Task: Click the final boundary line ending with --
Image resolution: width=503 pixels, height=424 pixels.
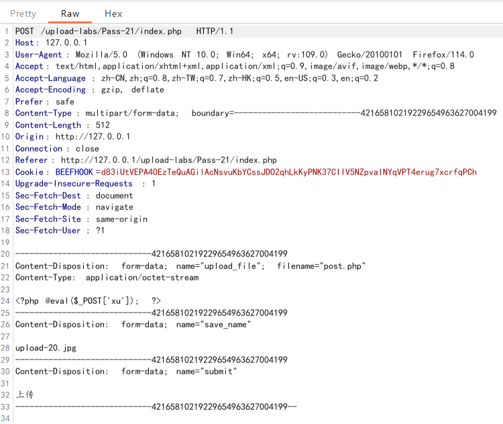Action: tap(156, 407)
